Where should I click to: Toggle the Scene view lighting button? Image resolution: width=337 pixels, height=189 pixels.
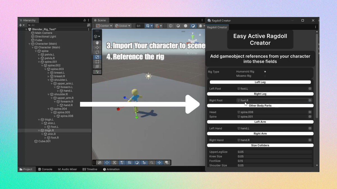pos(137,162)
